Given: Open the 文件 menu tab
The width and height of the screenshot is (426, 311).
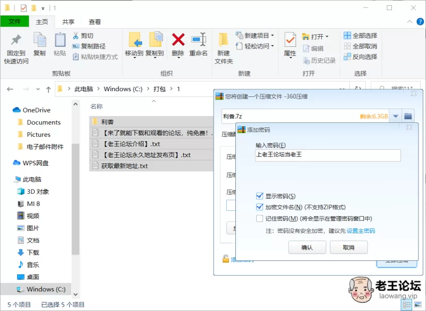Looking at the screenshot, I should coord(14,22).
